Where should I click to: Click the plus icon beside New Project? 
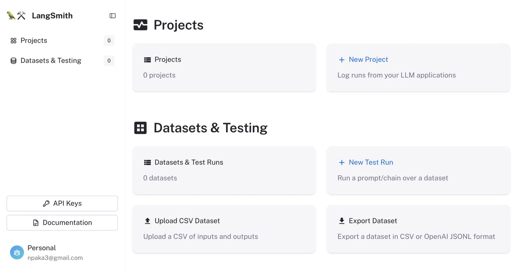(x=342, y=60)
